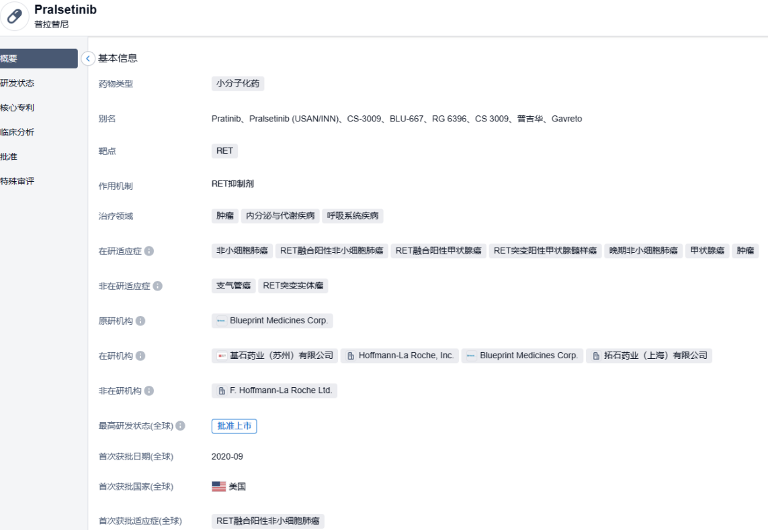
Task: Select the 概要 sidebar tab
Action: 37,58
